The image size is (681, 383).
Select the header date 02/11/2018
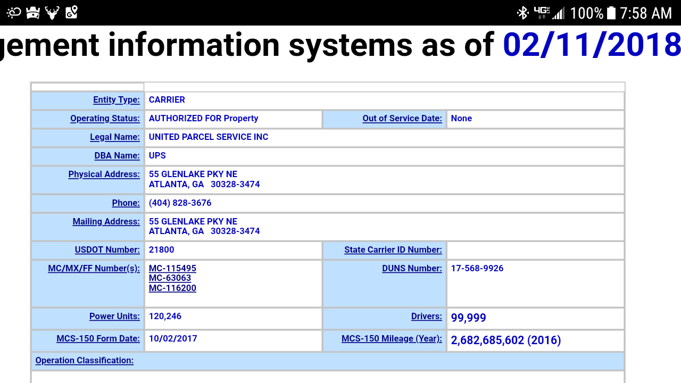click(x=592, y=45)
